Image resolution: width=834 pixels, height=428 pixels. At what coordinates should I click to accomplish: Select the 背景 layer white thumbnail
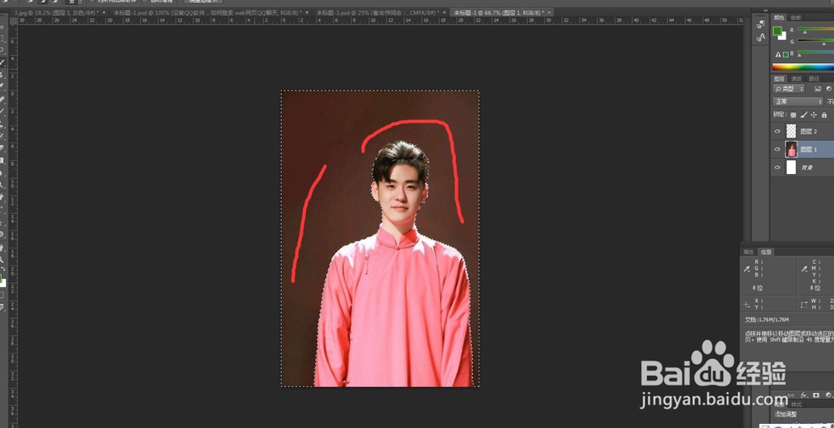coord(791,167)
